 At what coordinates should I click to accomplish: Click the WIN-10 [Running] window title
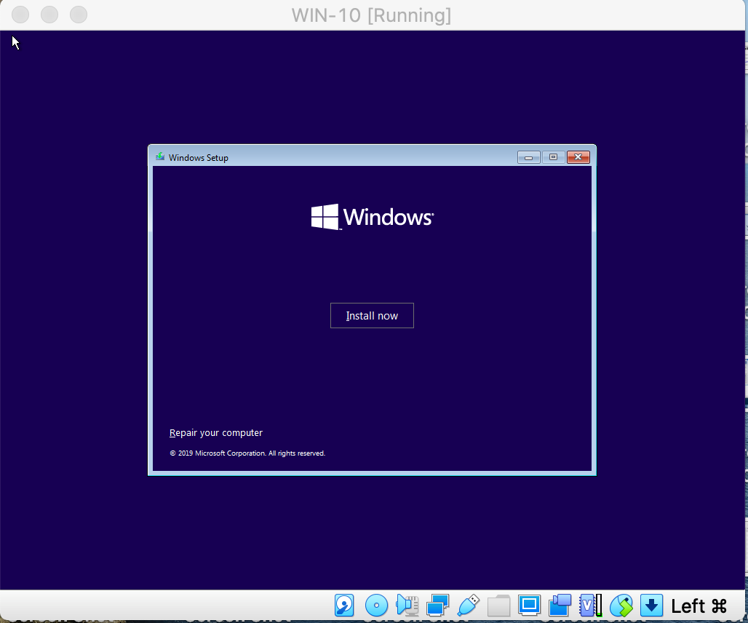371,15
